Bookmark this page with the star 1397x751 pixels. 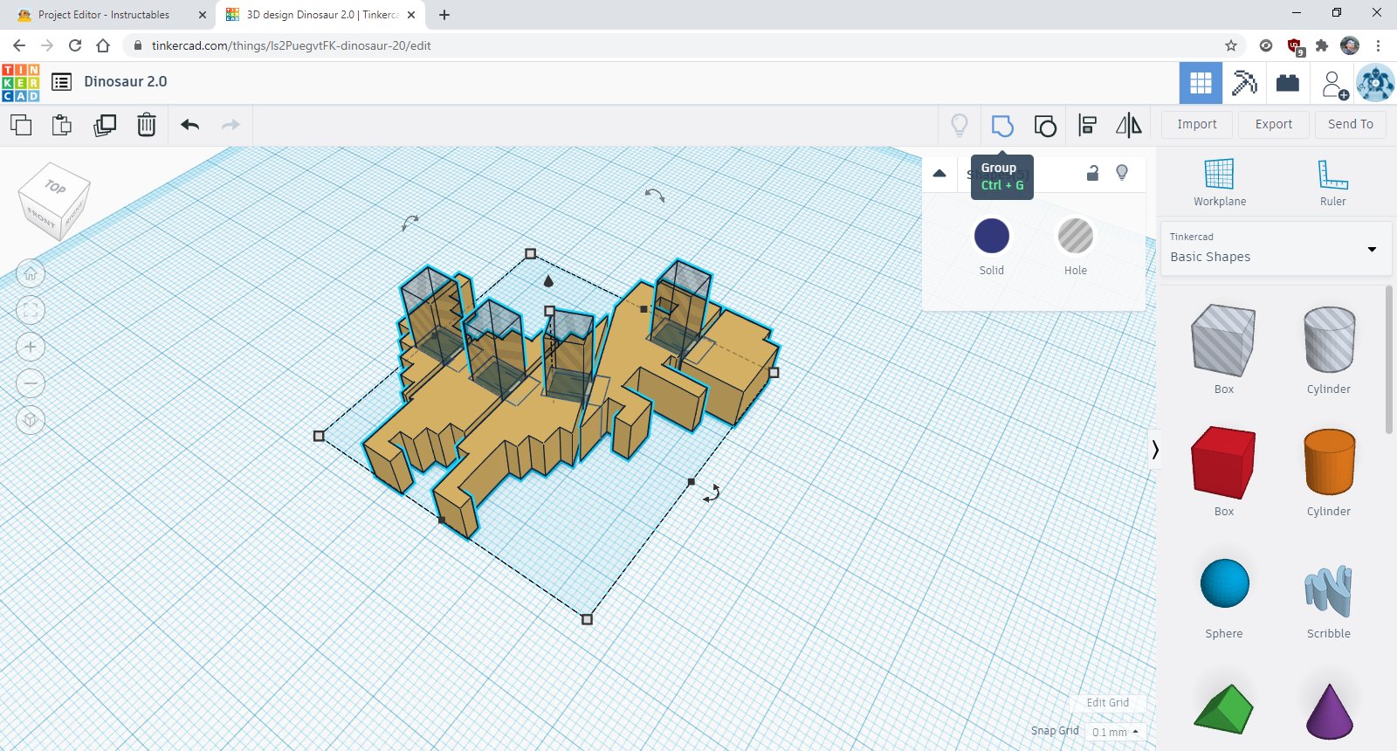tap(1231, 45)
